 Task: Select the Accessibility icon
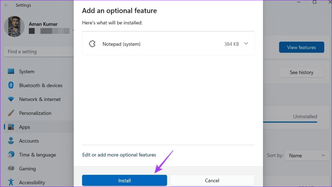coord(10,182)
